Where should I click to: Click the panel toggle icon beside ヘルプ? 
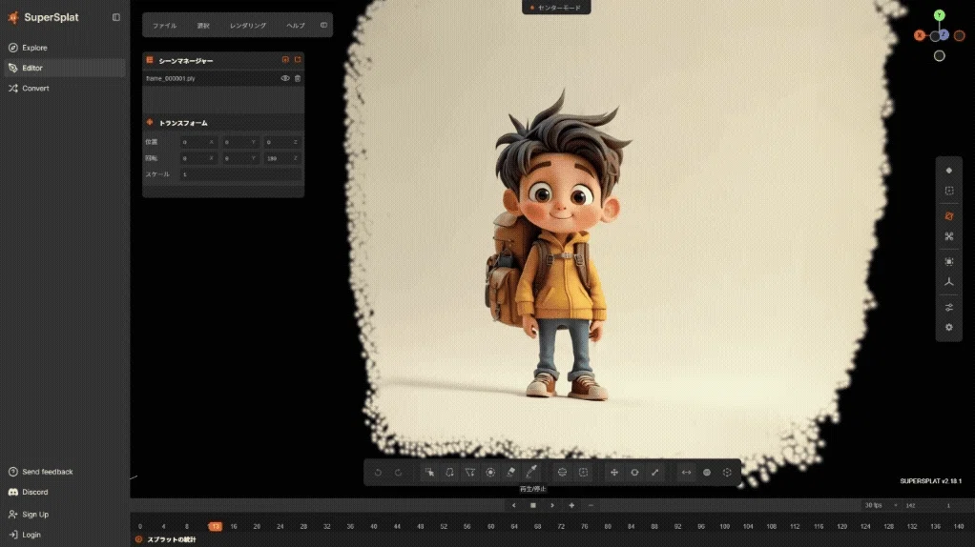point(323,26)
